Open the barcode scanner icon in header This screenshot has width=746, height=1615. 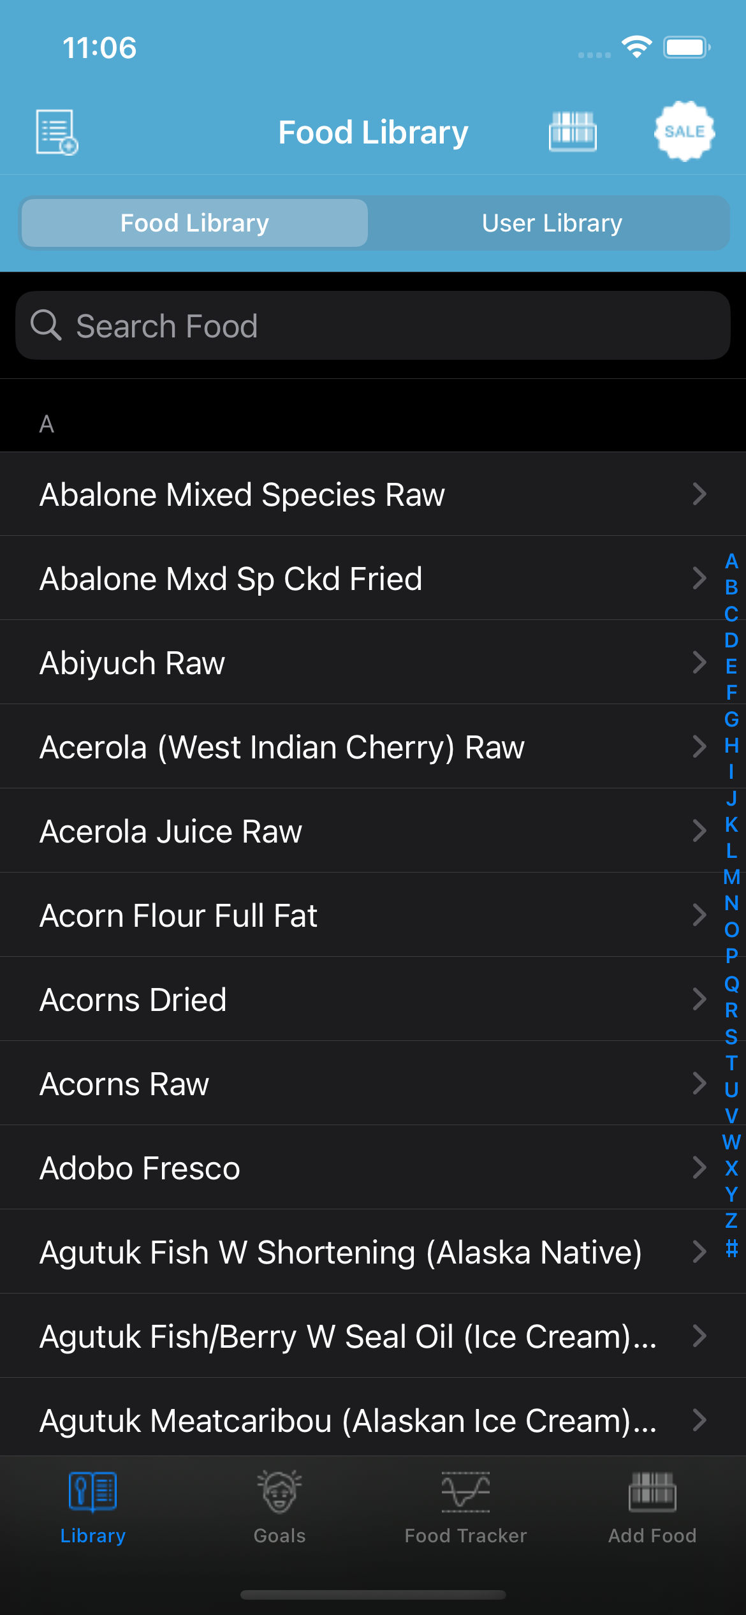[x=572, y=132]
